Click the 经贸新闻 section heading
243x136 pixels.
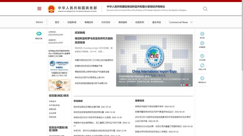[80, 33]
